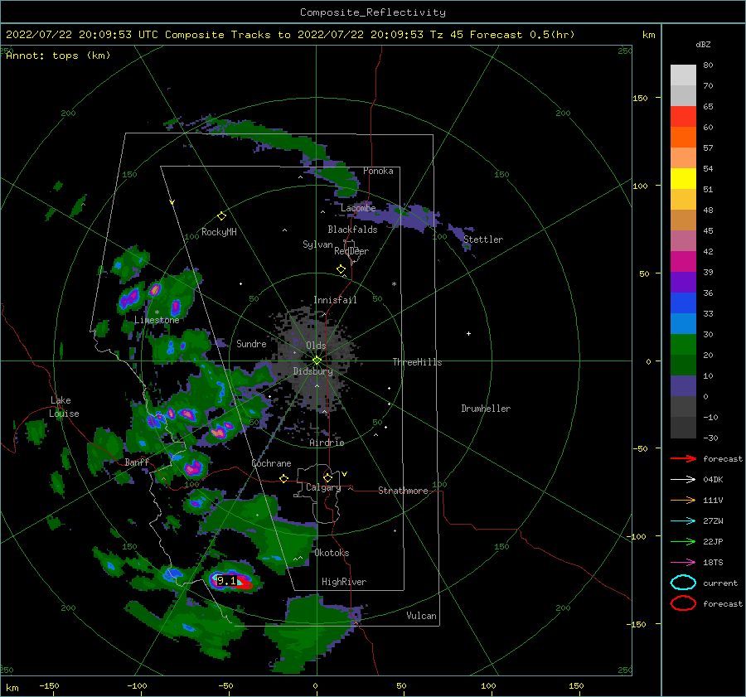The width and height of the screenshot is (746, 697).
Task: Click the Blackfalds town label
Action: click(x=352, y=230)
